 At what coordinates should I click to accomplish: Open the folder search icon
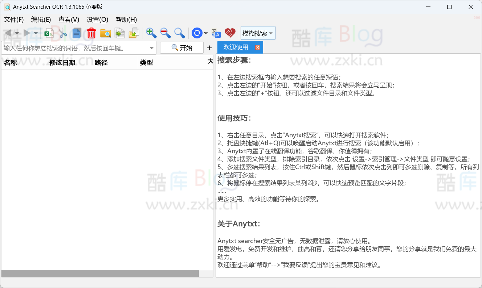pyautogui.click(x=105, y=33)
